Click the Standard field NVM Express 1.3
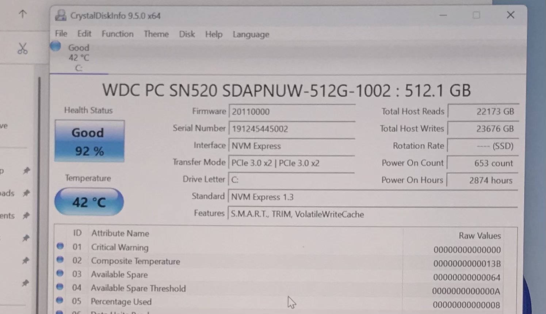 click(373, 197)
